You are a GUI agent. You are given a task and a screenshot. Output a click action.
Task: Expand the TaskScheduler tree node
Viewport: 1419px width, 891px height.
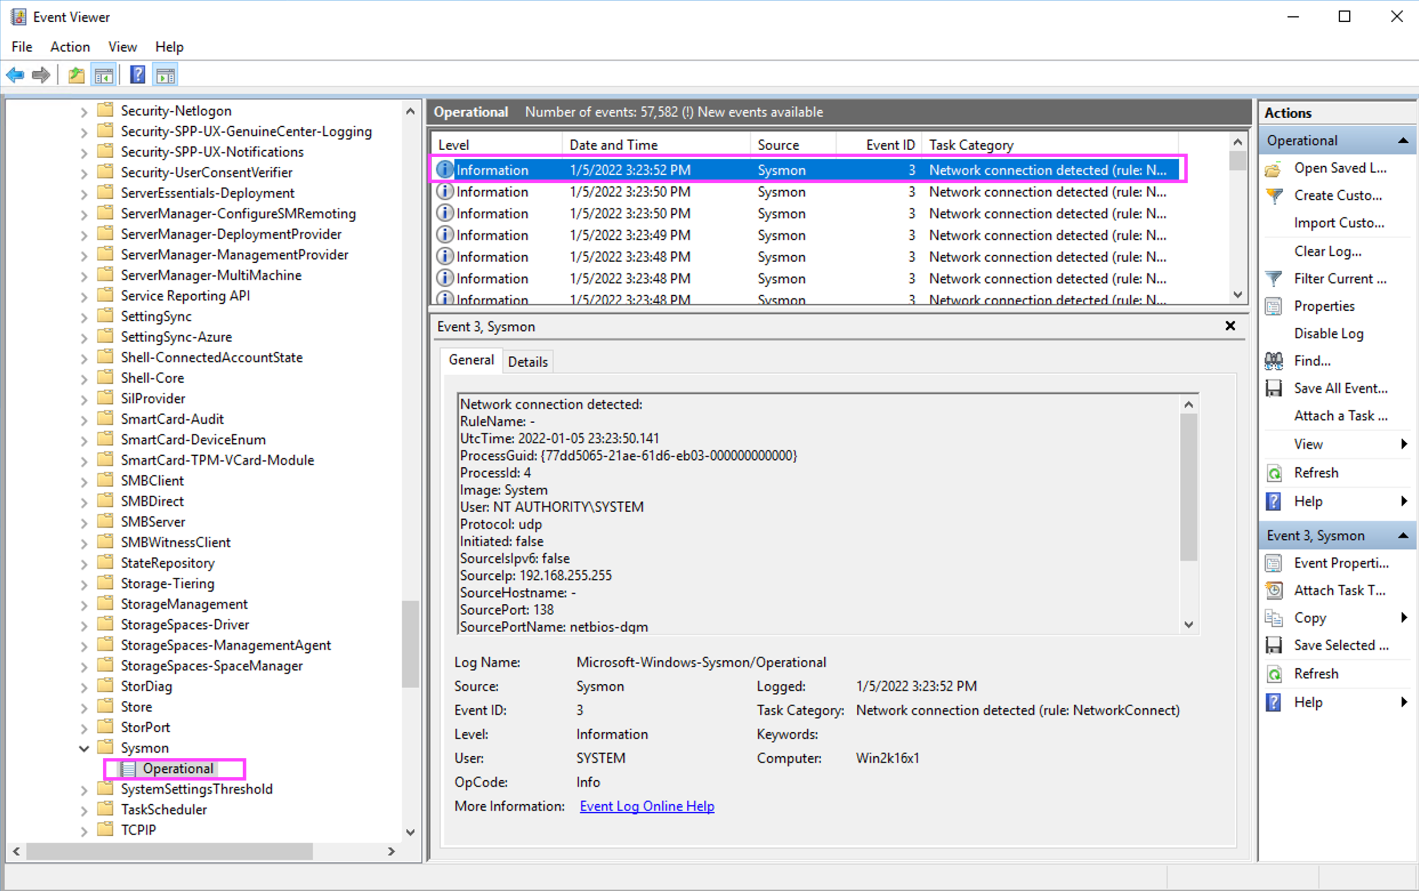[83, 810]
